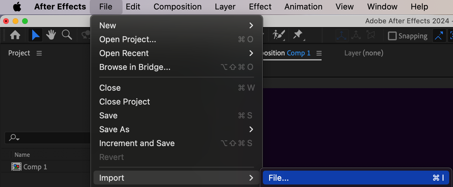This screenshot has width=453, height=187.
Task: Enable the Snapping checkbox
Action: pyautogui.click(x=392, y=36)
